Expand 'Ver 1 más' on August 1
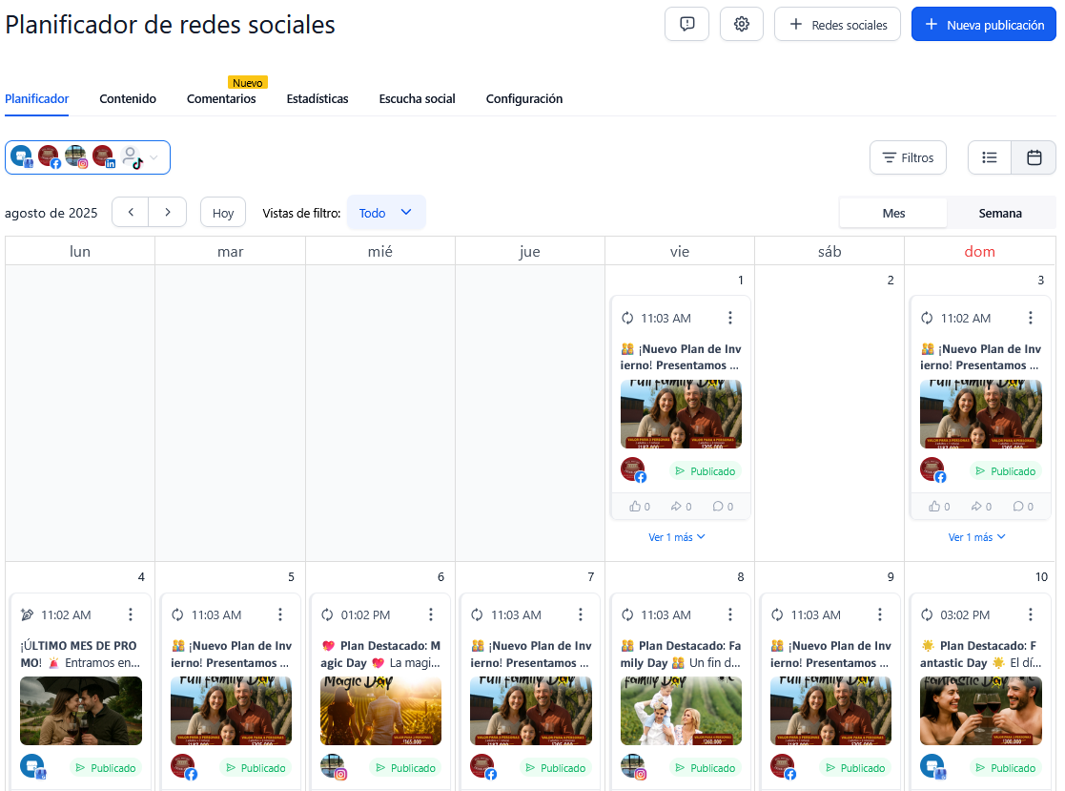 (677, 537)
